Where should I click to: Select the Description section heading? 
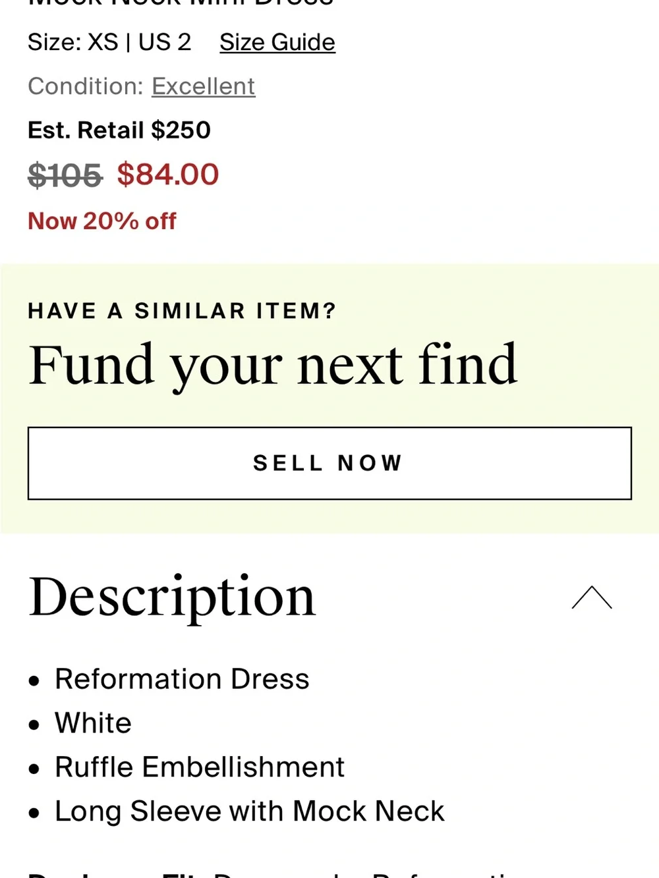(173, 597)
